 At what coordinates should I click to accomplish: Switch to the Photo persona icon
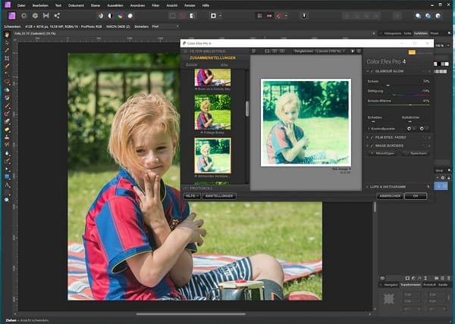pyautogui.click(x=12, y=16)
